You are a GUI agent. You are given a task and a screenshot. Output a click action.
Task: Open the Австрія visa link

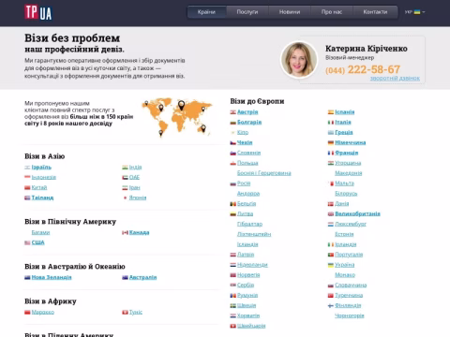click(x=247, y=112)
